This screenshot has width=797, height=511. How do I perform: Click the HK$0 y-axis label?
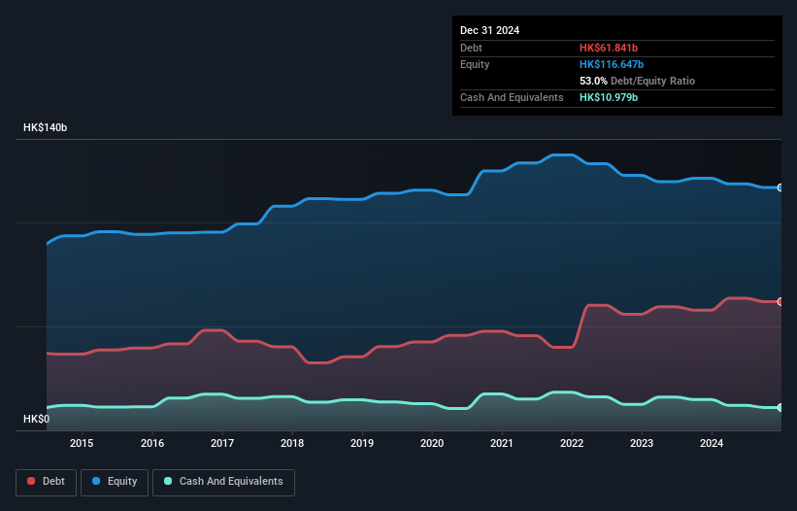37,419
